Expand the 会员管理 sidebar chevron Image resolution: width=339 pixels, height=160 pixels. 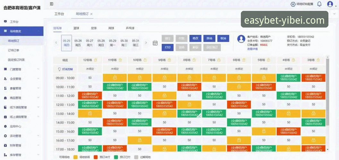point(38,79)
